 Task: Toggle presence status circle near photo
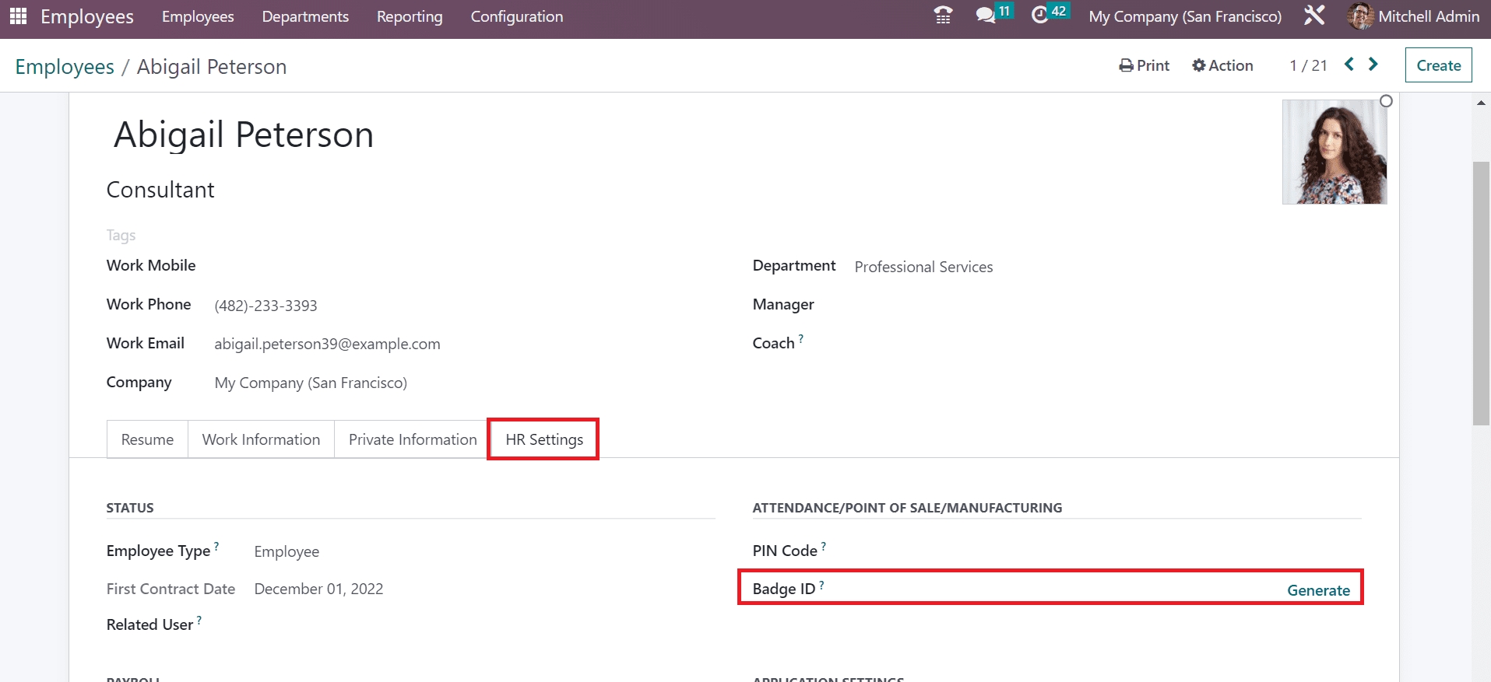pyautogui.click(x=1386, y=101)
